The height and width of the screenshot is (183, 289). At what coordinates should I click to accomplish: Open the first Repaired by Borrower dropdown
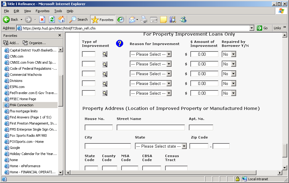point(229,54)
